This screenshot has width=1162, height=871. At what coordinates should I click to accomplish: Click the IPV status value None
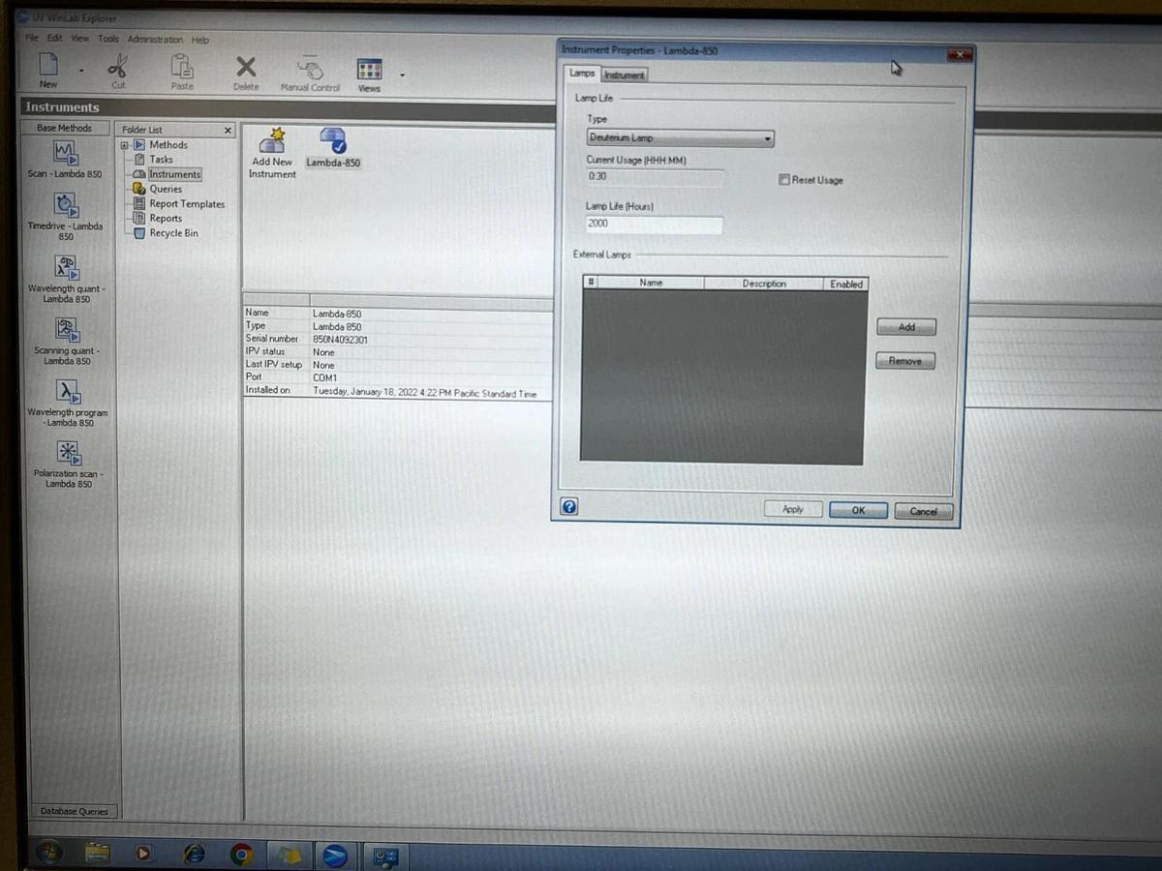[323, 352]
